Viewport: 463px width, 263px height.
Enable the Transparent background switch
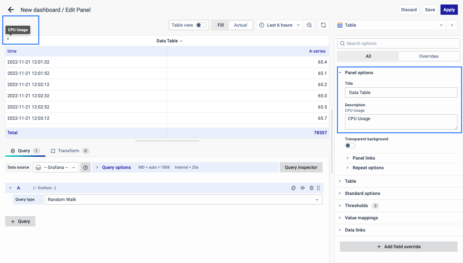tap(350, 145)
